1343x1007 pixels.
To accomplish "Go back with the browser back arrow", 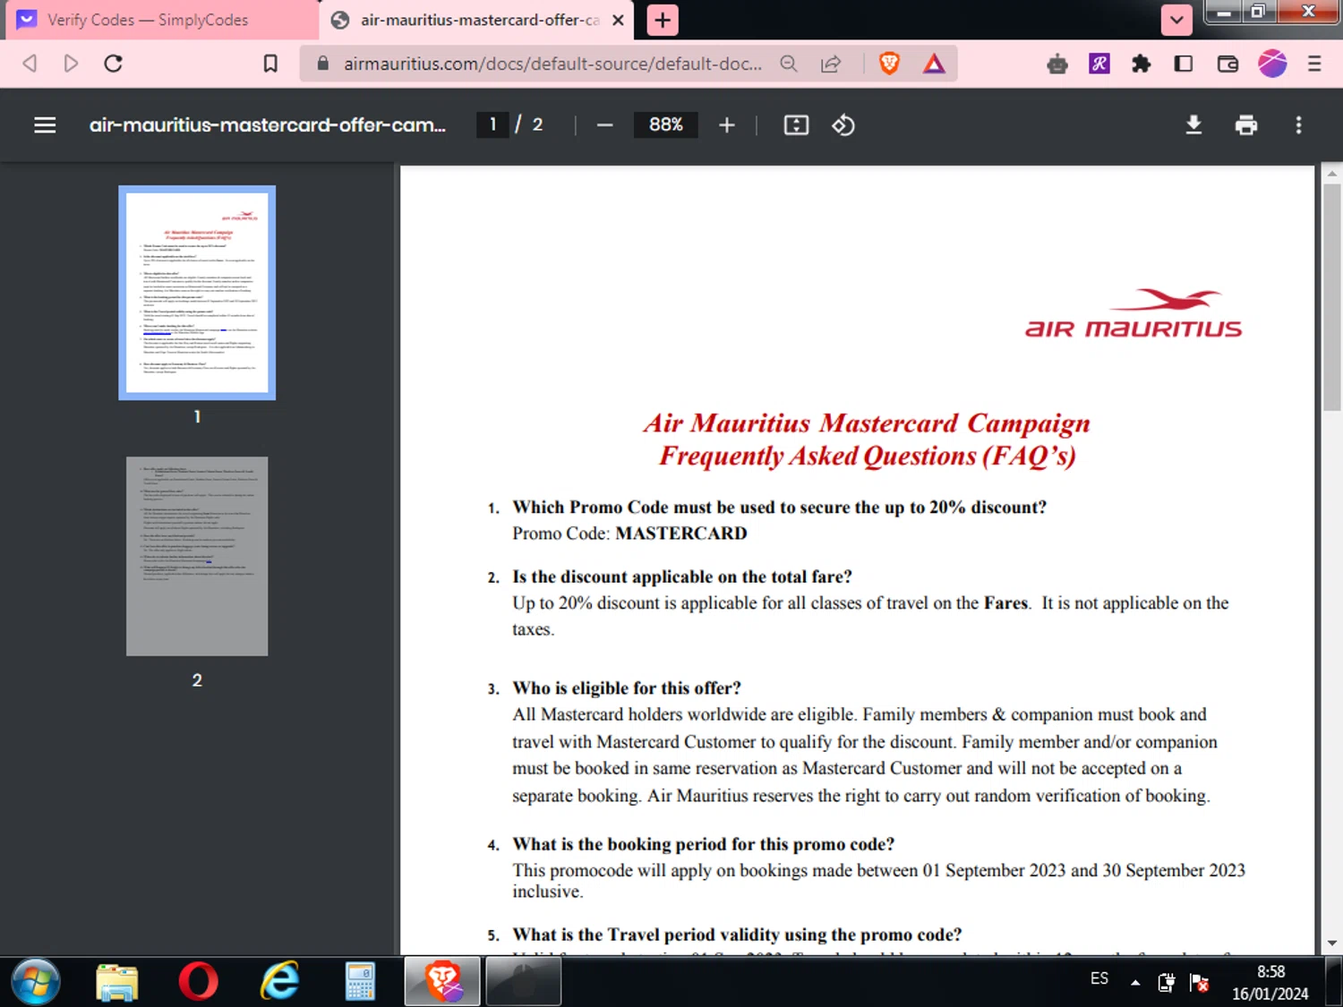I will click(x=30, y=64).
